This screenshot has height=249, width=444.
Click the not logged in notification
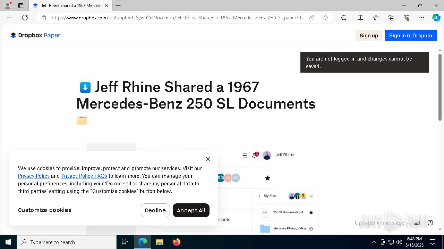coord(365,62)
